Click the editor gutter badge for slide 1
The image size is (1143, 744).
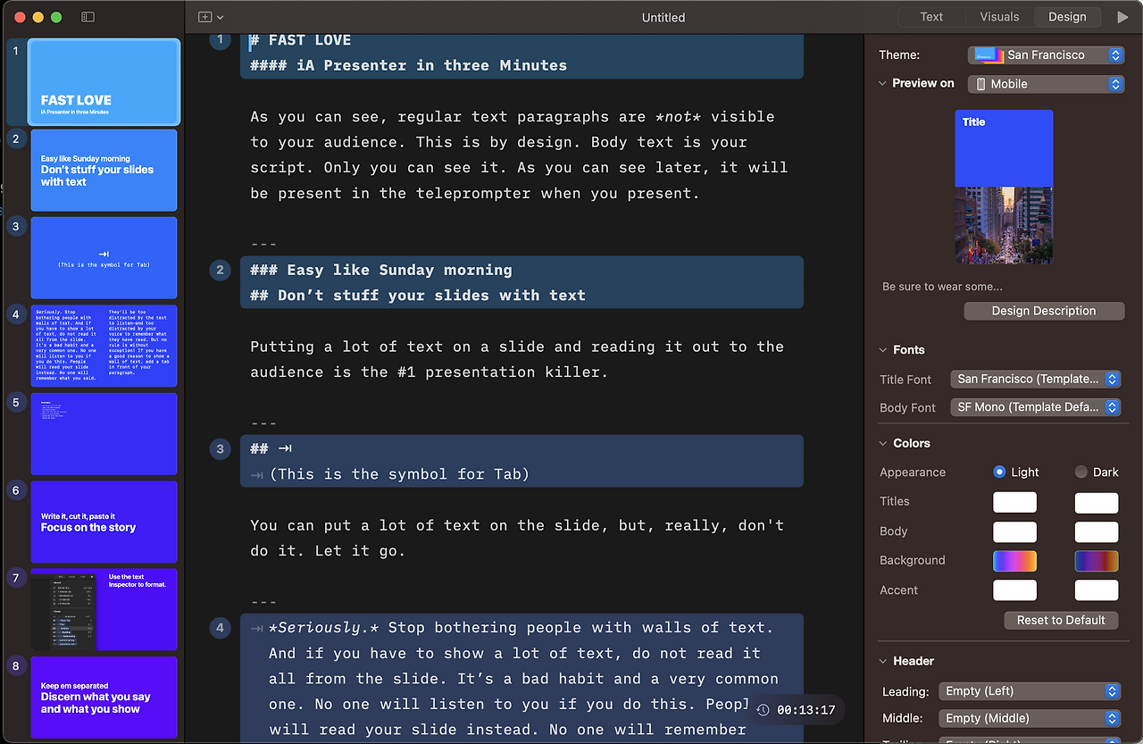(220, 40)
